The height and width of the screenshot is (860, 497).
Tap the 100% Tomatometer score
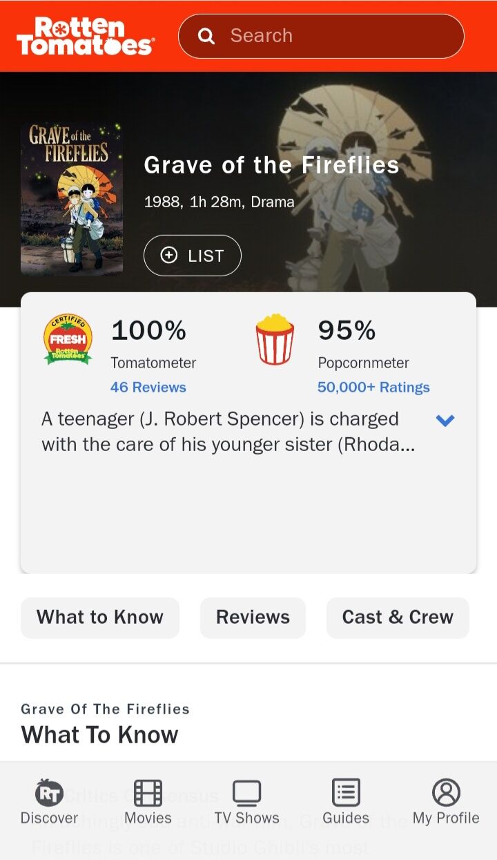pyautogui.click(x=148, y=331)
